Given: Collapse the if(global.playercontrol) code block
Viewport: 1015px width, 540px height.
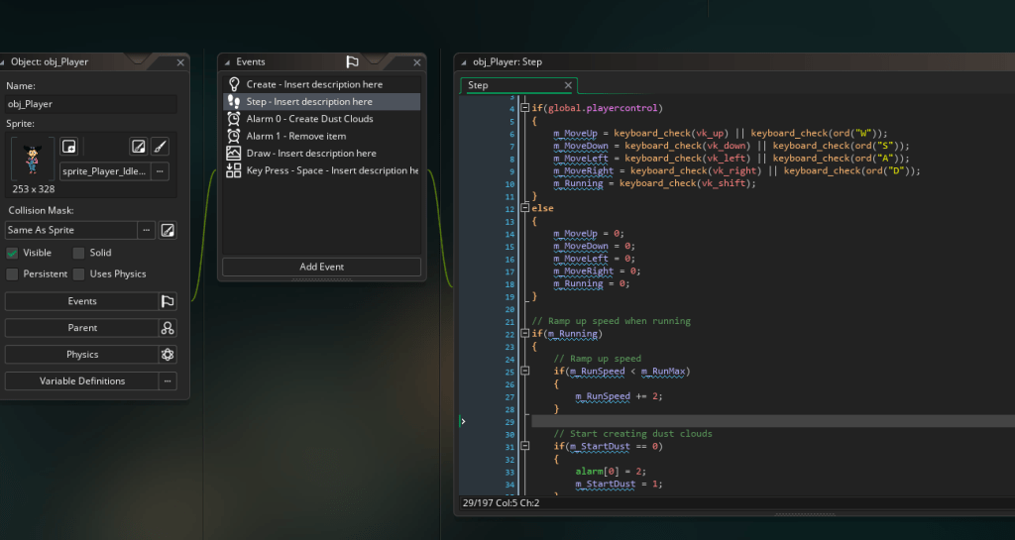Looking at the screenshot, I should [524, 108].
